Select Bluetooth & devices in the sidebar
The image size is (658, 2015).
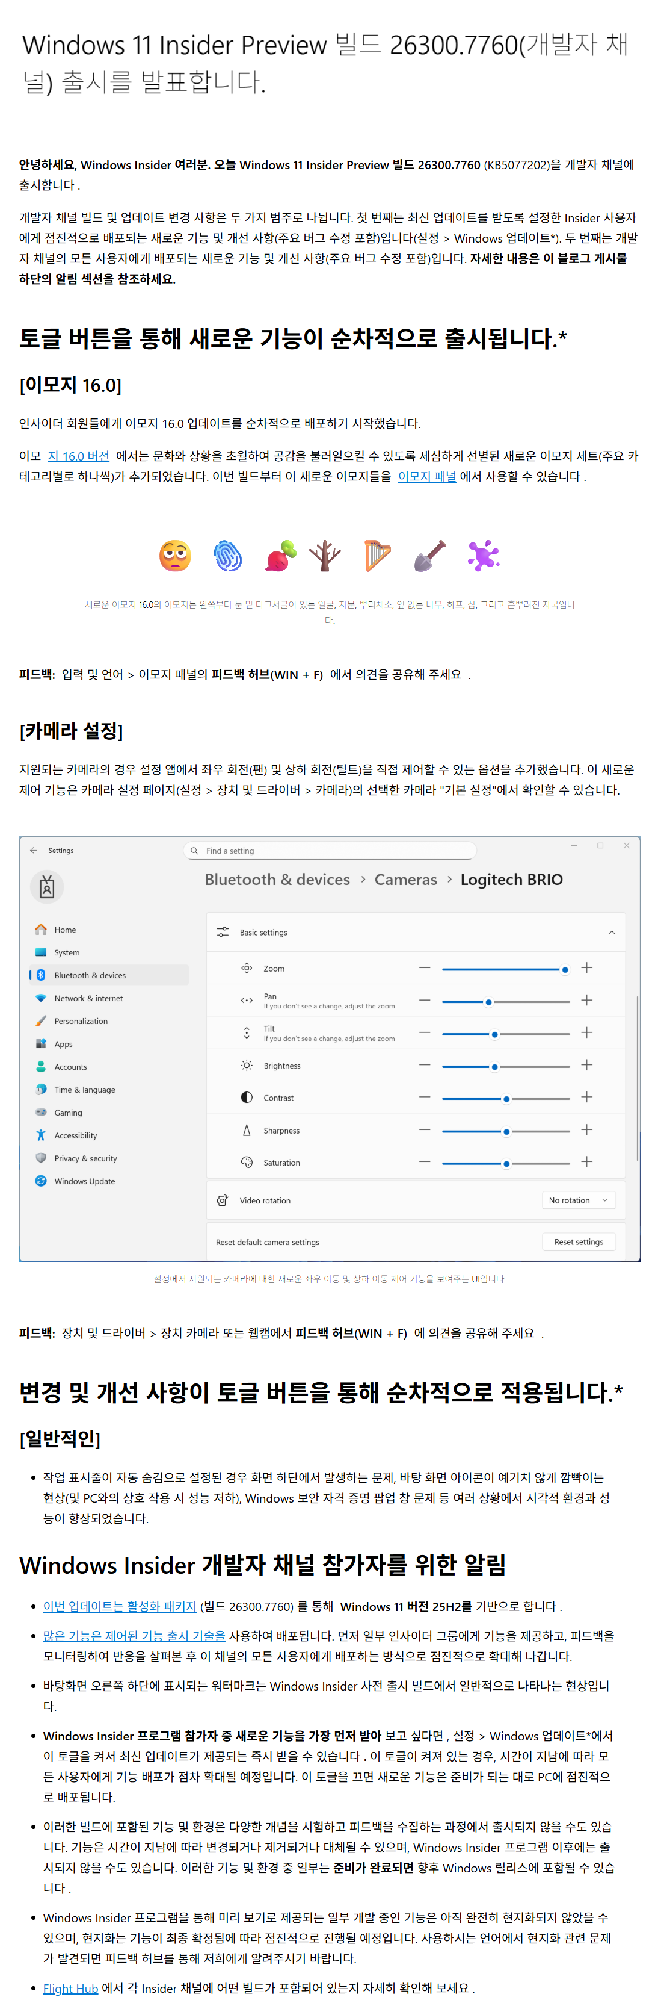pyautogui.click(x=109, y=975)
